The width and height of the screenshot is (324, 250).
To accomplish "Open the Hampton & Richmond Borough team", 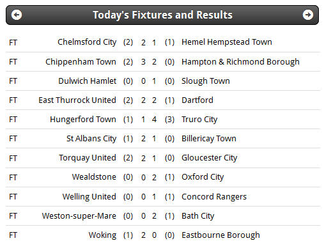I will pos(240,62).
